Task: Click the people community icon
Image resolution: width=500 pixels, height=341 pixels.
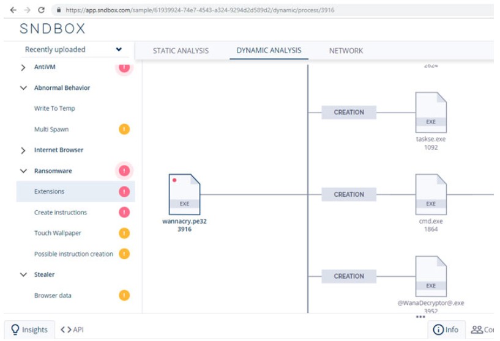Action: coord(477,329)
